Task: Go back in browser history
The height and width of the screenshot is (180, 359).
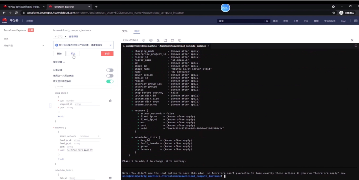Action: 4,13
